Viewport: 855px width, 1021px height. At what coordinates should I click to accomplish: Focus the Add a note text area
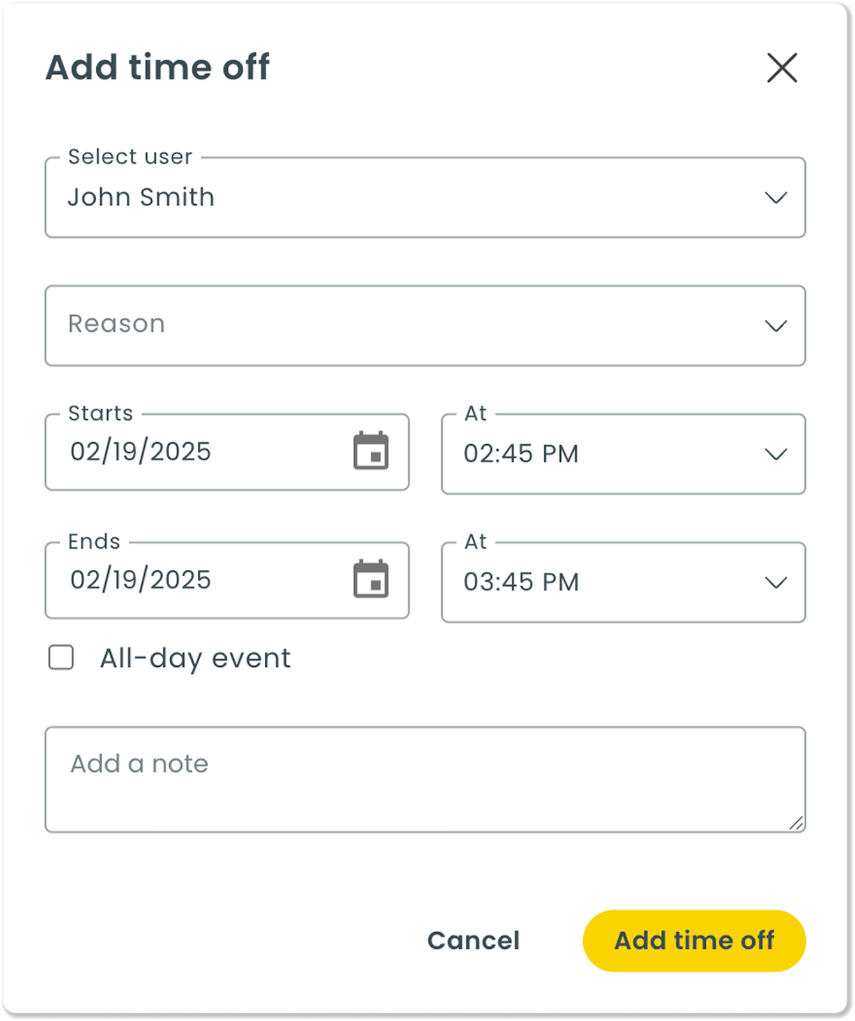pos(425,779)
